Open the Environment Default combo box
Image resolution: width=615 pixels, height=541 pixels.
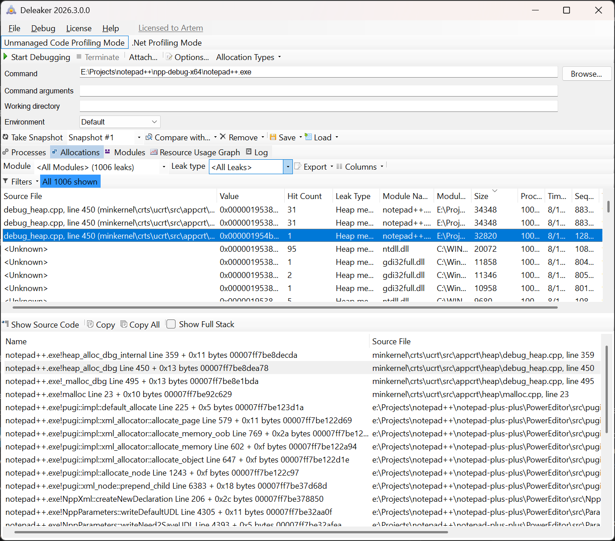[120, 122]
